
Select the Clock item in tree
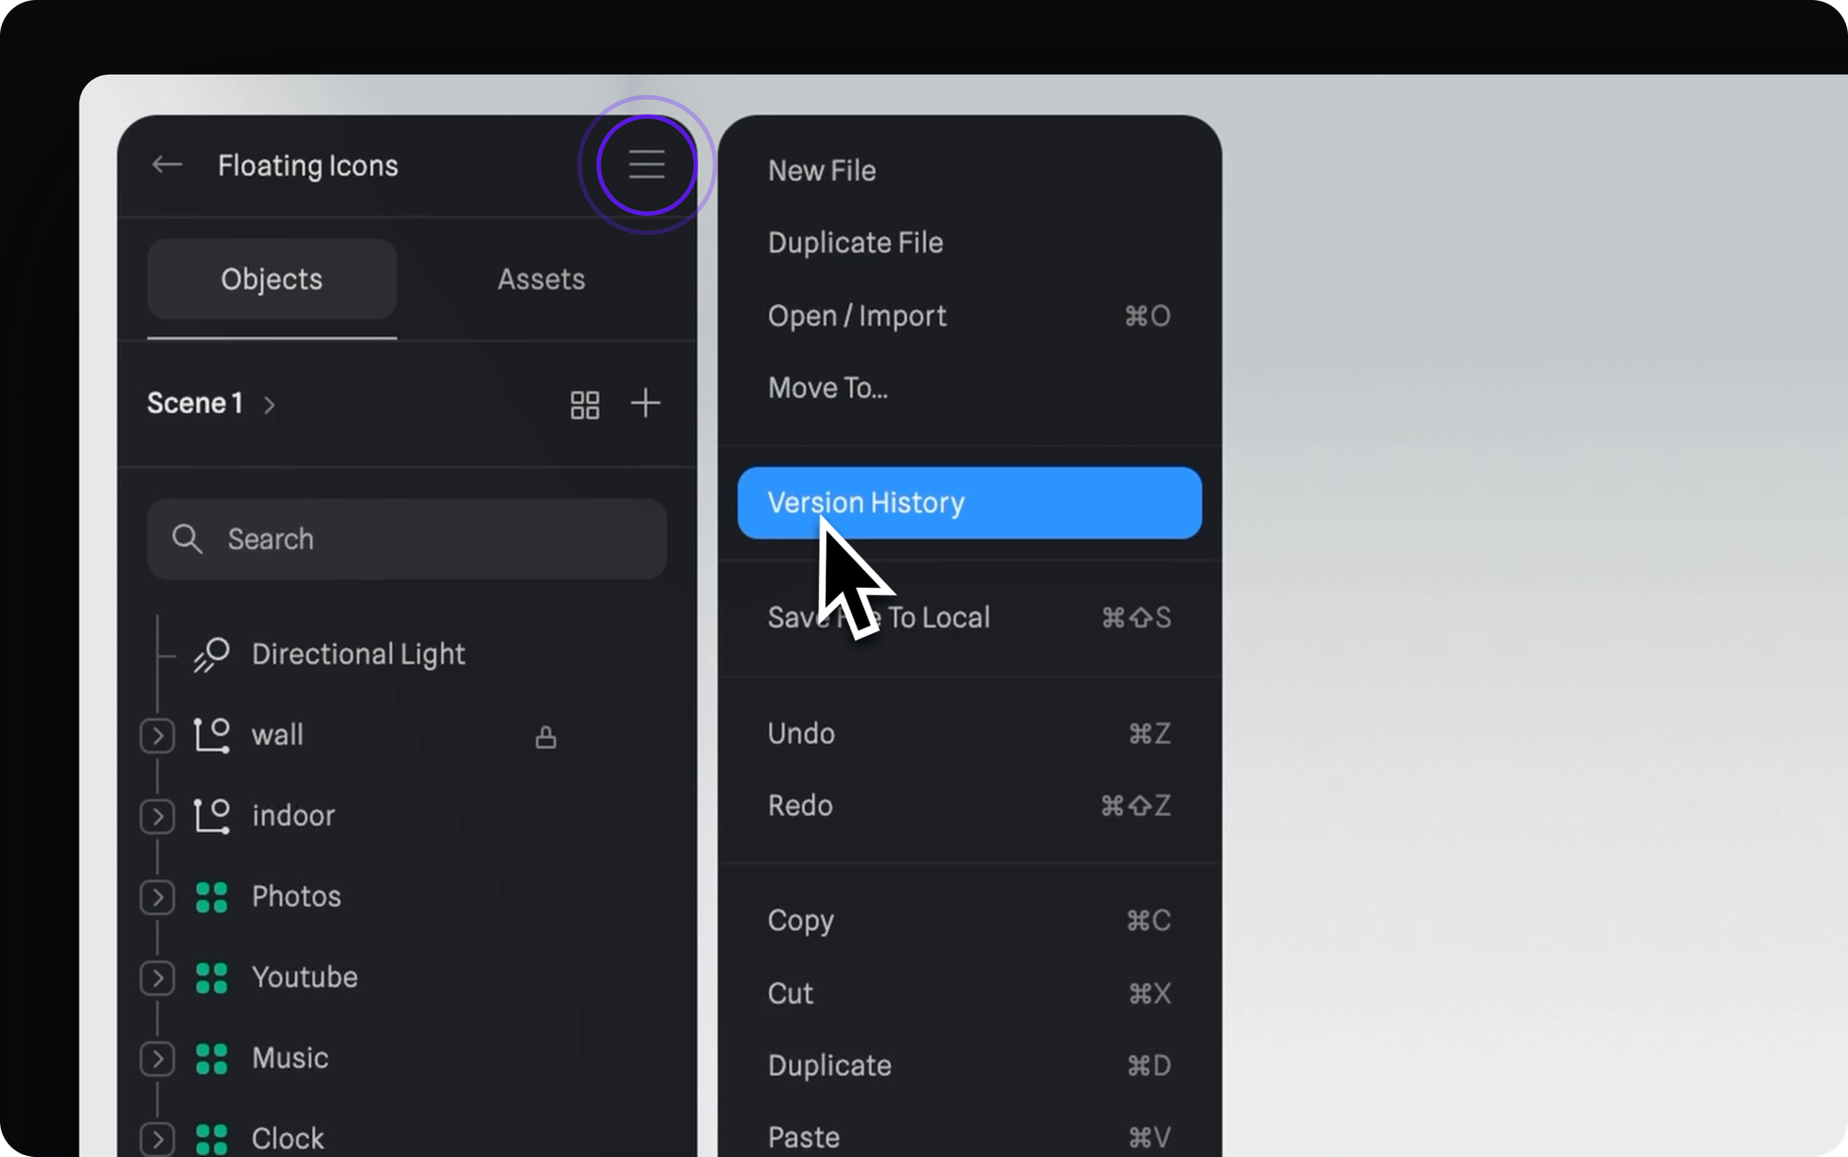(x=287, y=1139)
